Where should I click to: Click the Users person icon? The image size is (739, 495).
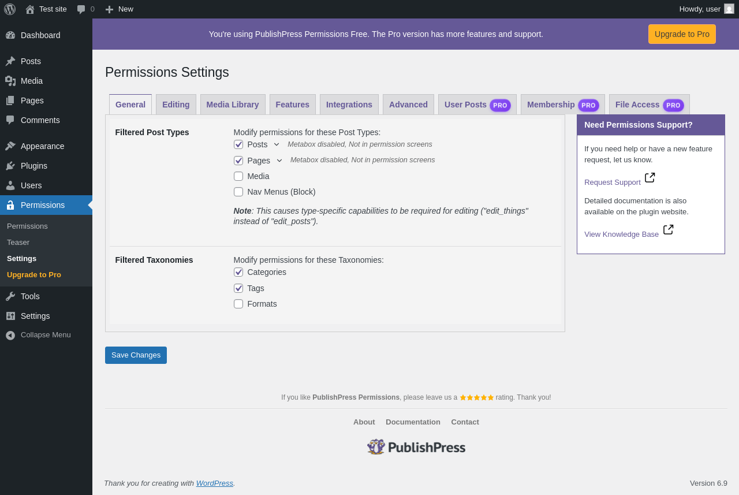click(x=10, y=185)
